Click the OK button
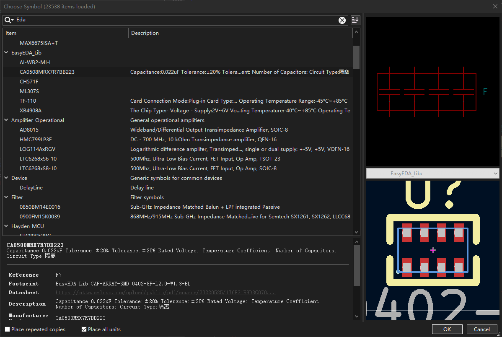502x337 pixels. click(x=447, y=329)
